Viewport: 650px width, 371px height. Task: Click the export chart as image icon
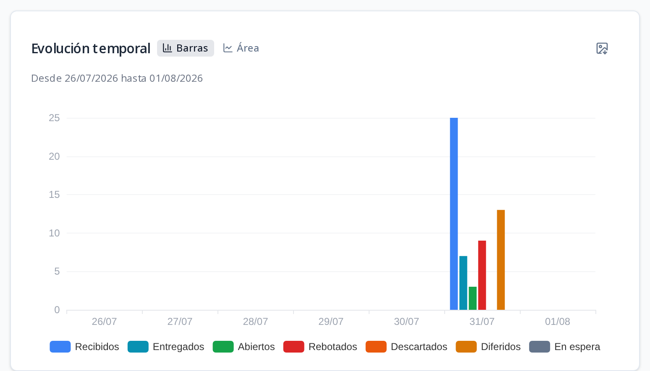pyautogui.click(x=602, y=48)
